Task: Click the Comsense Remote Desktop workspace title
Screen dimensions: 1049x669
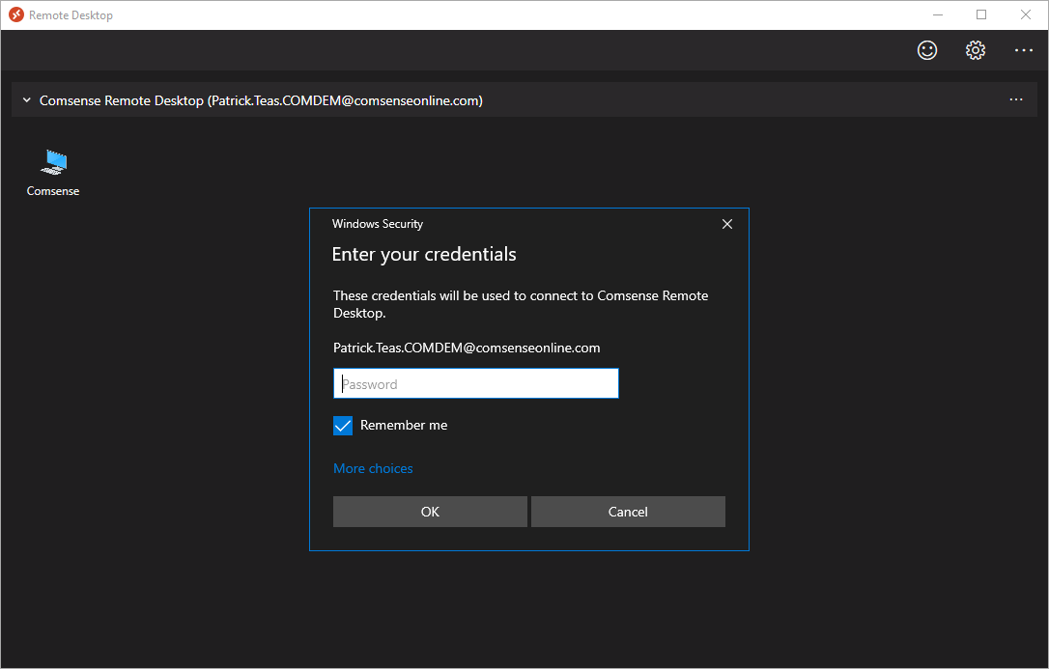Action: (261, 100)
